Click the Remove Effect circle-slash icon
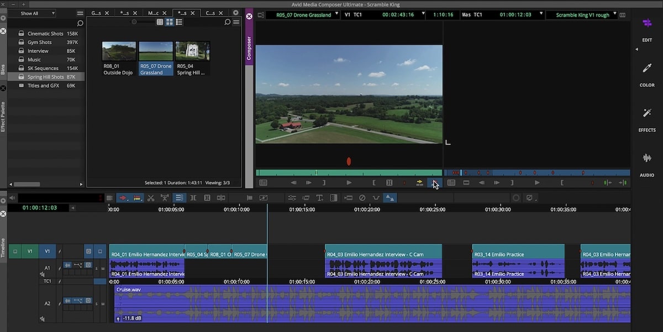This screenshot has width=663, height=332. 362,198
